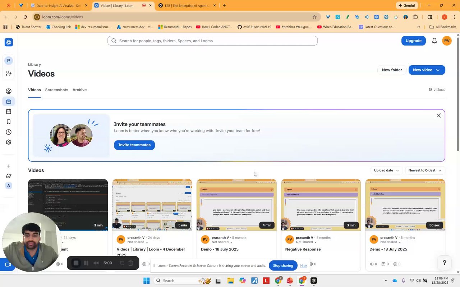Click the Invite teammates button
The width and height of the screenshot is (460, 287).
pos(134,145)
